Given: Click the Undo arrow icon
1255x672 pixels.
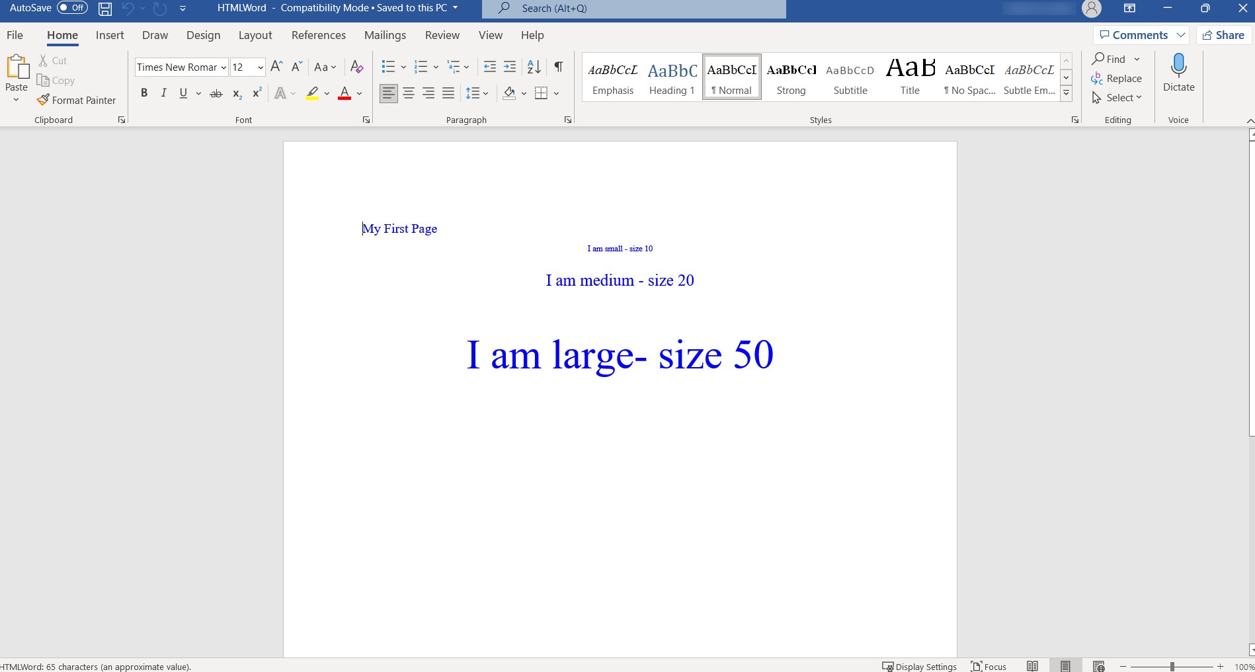Looking at the screenshot, I should coord(128,9).
